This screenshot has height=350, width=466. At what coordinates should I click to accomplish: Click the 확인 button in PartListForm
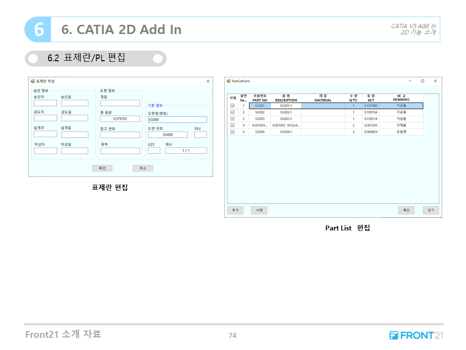406,210
